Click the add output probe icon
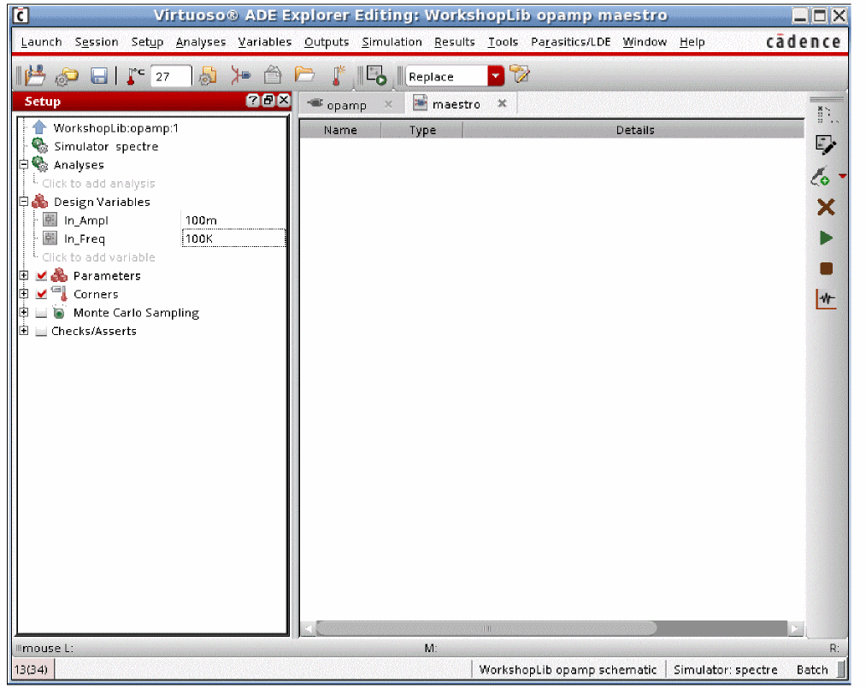Screen dimensions: 866x688 pos(821,177)
